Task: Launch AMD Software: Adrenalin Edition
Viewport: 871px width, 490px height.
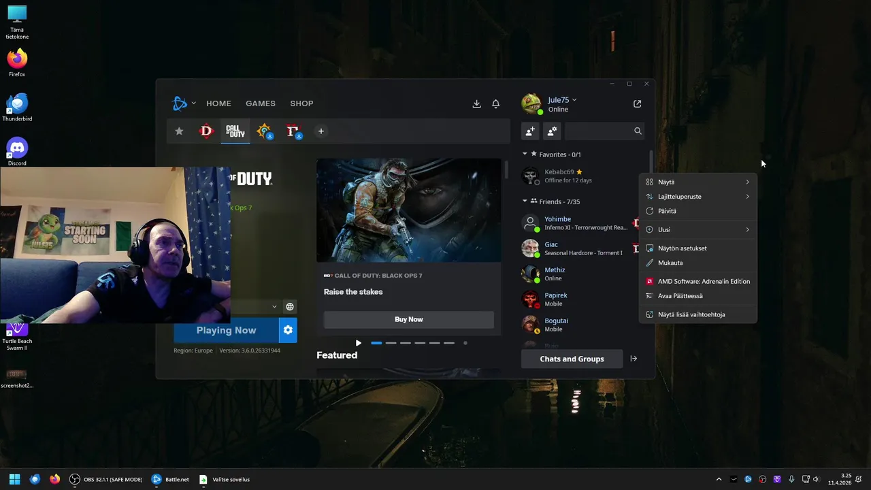Action: click(x=697, y=281)
